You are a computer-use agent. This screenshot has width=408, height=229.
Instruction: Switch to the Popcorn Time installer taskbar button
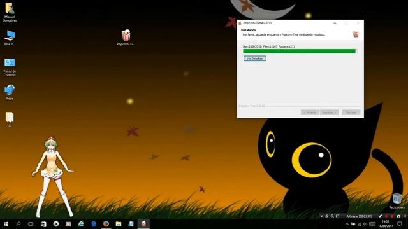tap(143, 224)
